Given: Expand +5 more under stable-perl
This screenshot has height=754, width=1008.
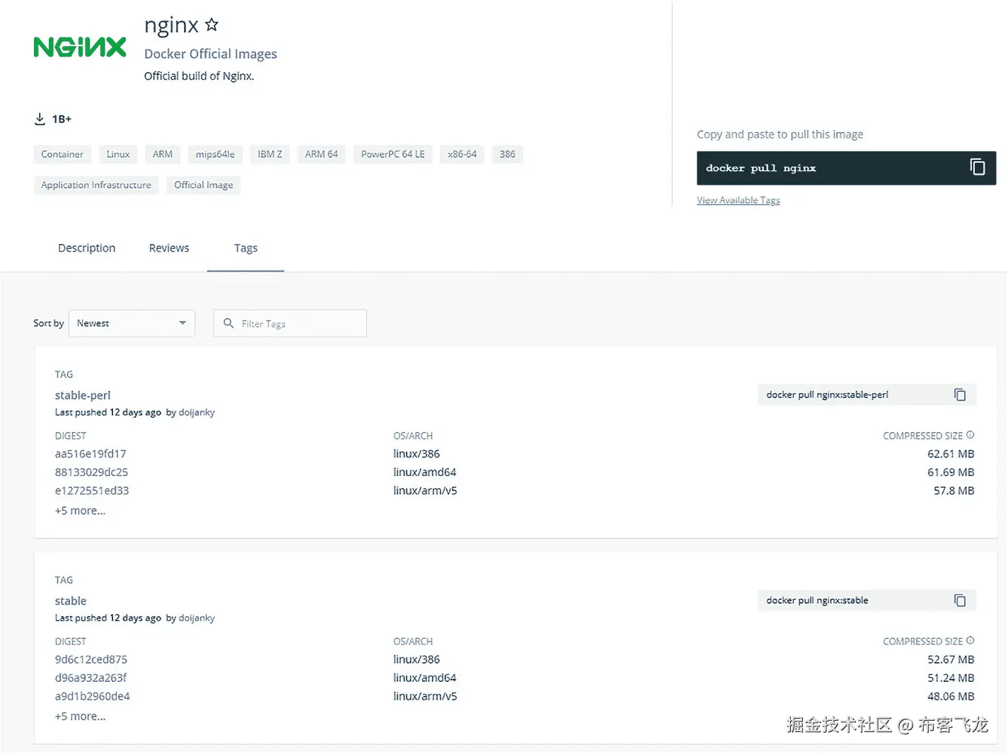Looking at the screenshot, I should tap(80, 511).
